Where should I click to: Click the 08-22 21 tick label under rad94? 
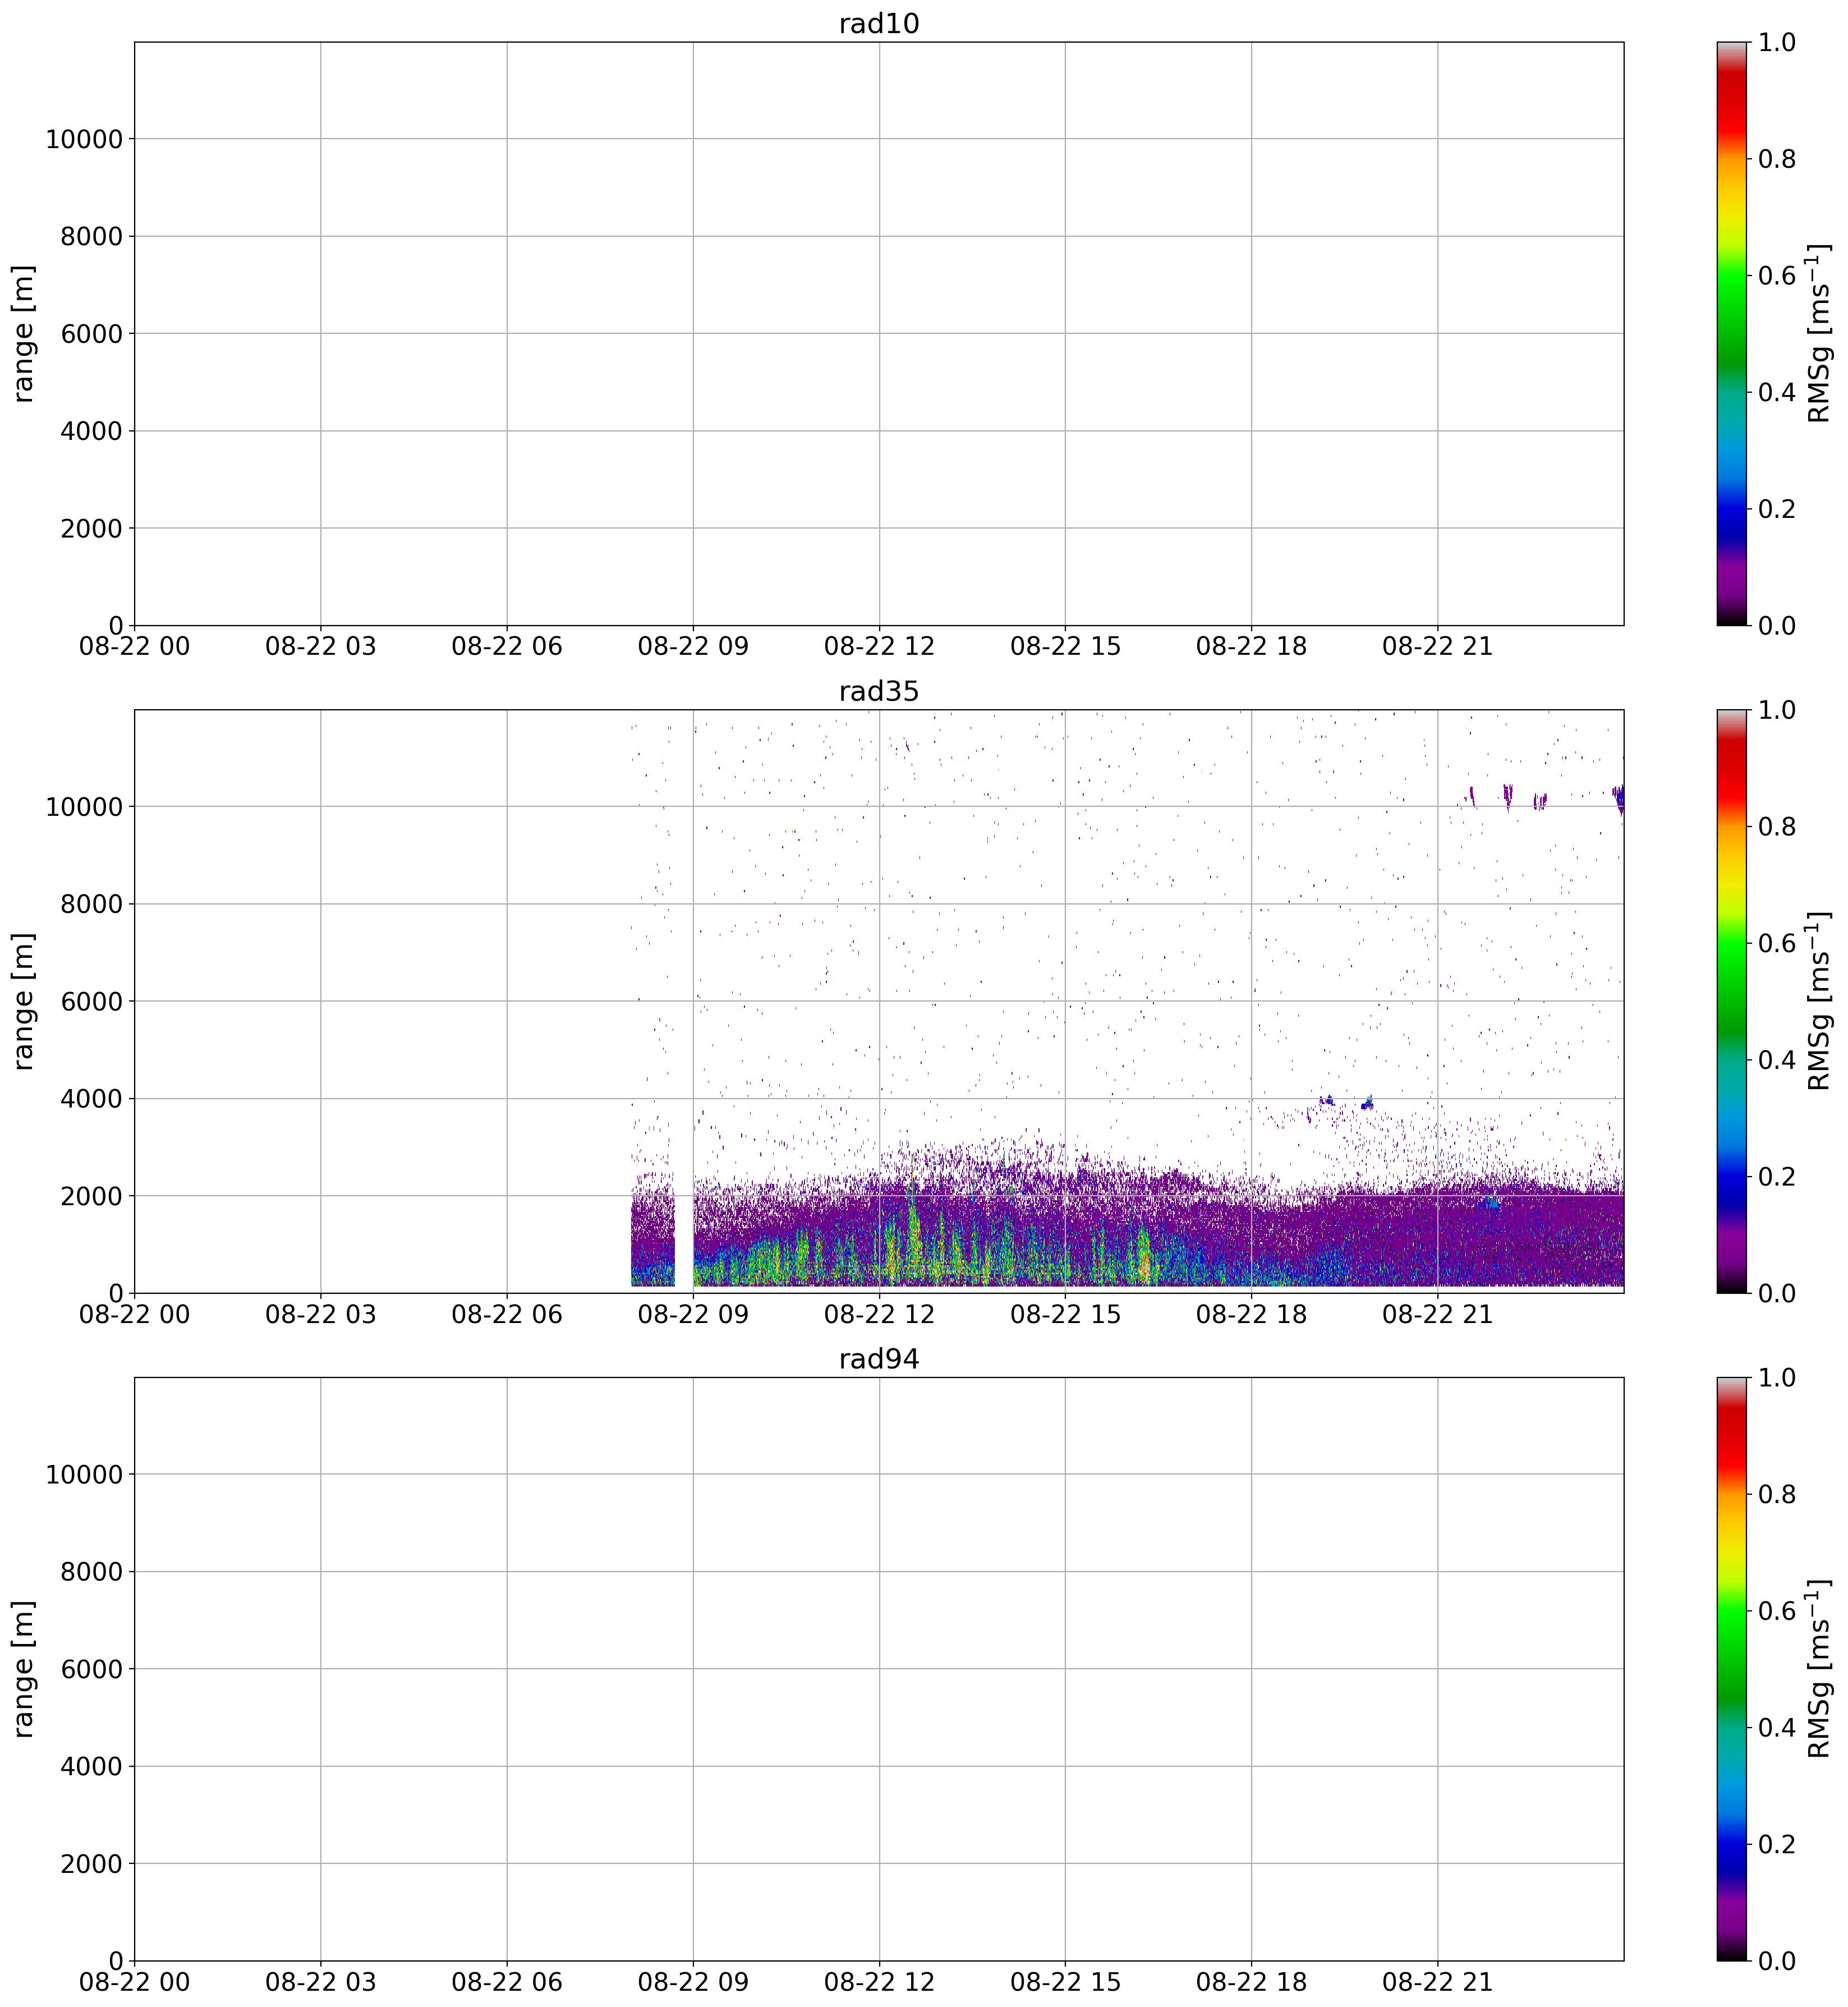pyautogui.click(x=1437, y=1982)
